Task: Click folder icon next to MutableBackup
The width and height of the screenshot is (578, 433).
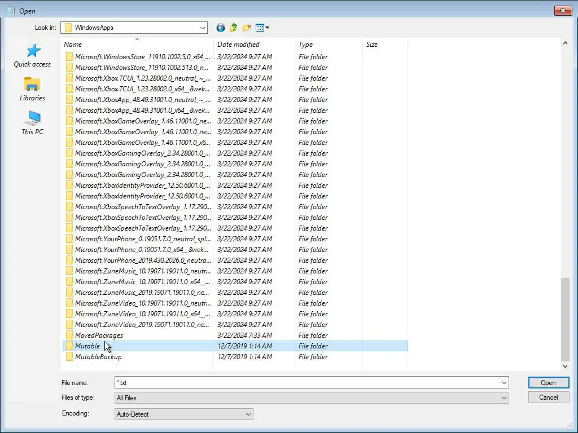Action: tap(69, 356)
